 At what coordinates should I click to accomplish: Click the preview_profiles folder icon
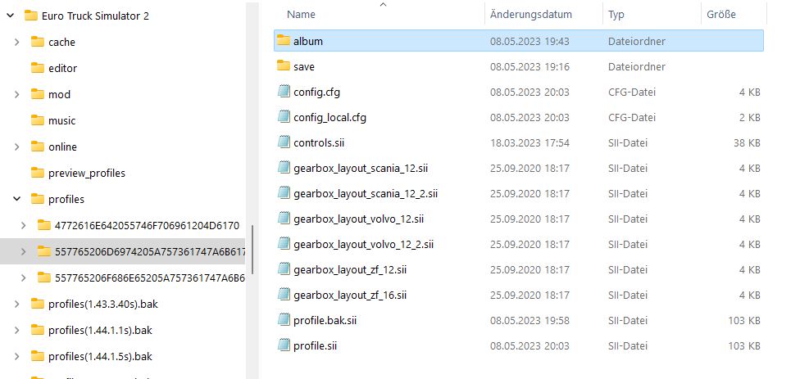pyautogui.click(x=38, y=173)
